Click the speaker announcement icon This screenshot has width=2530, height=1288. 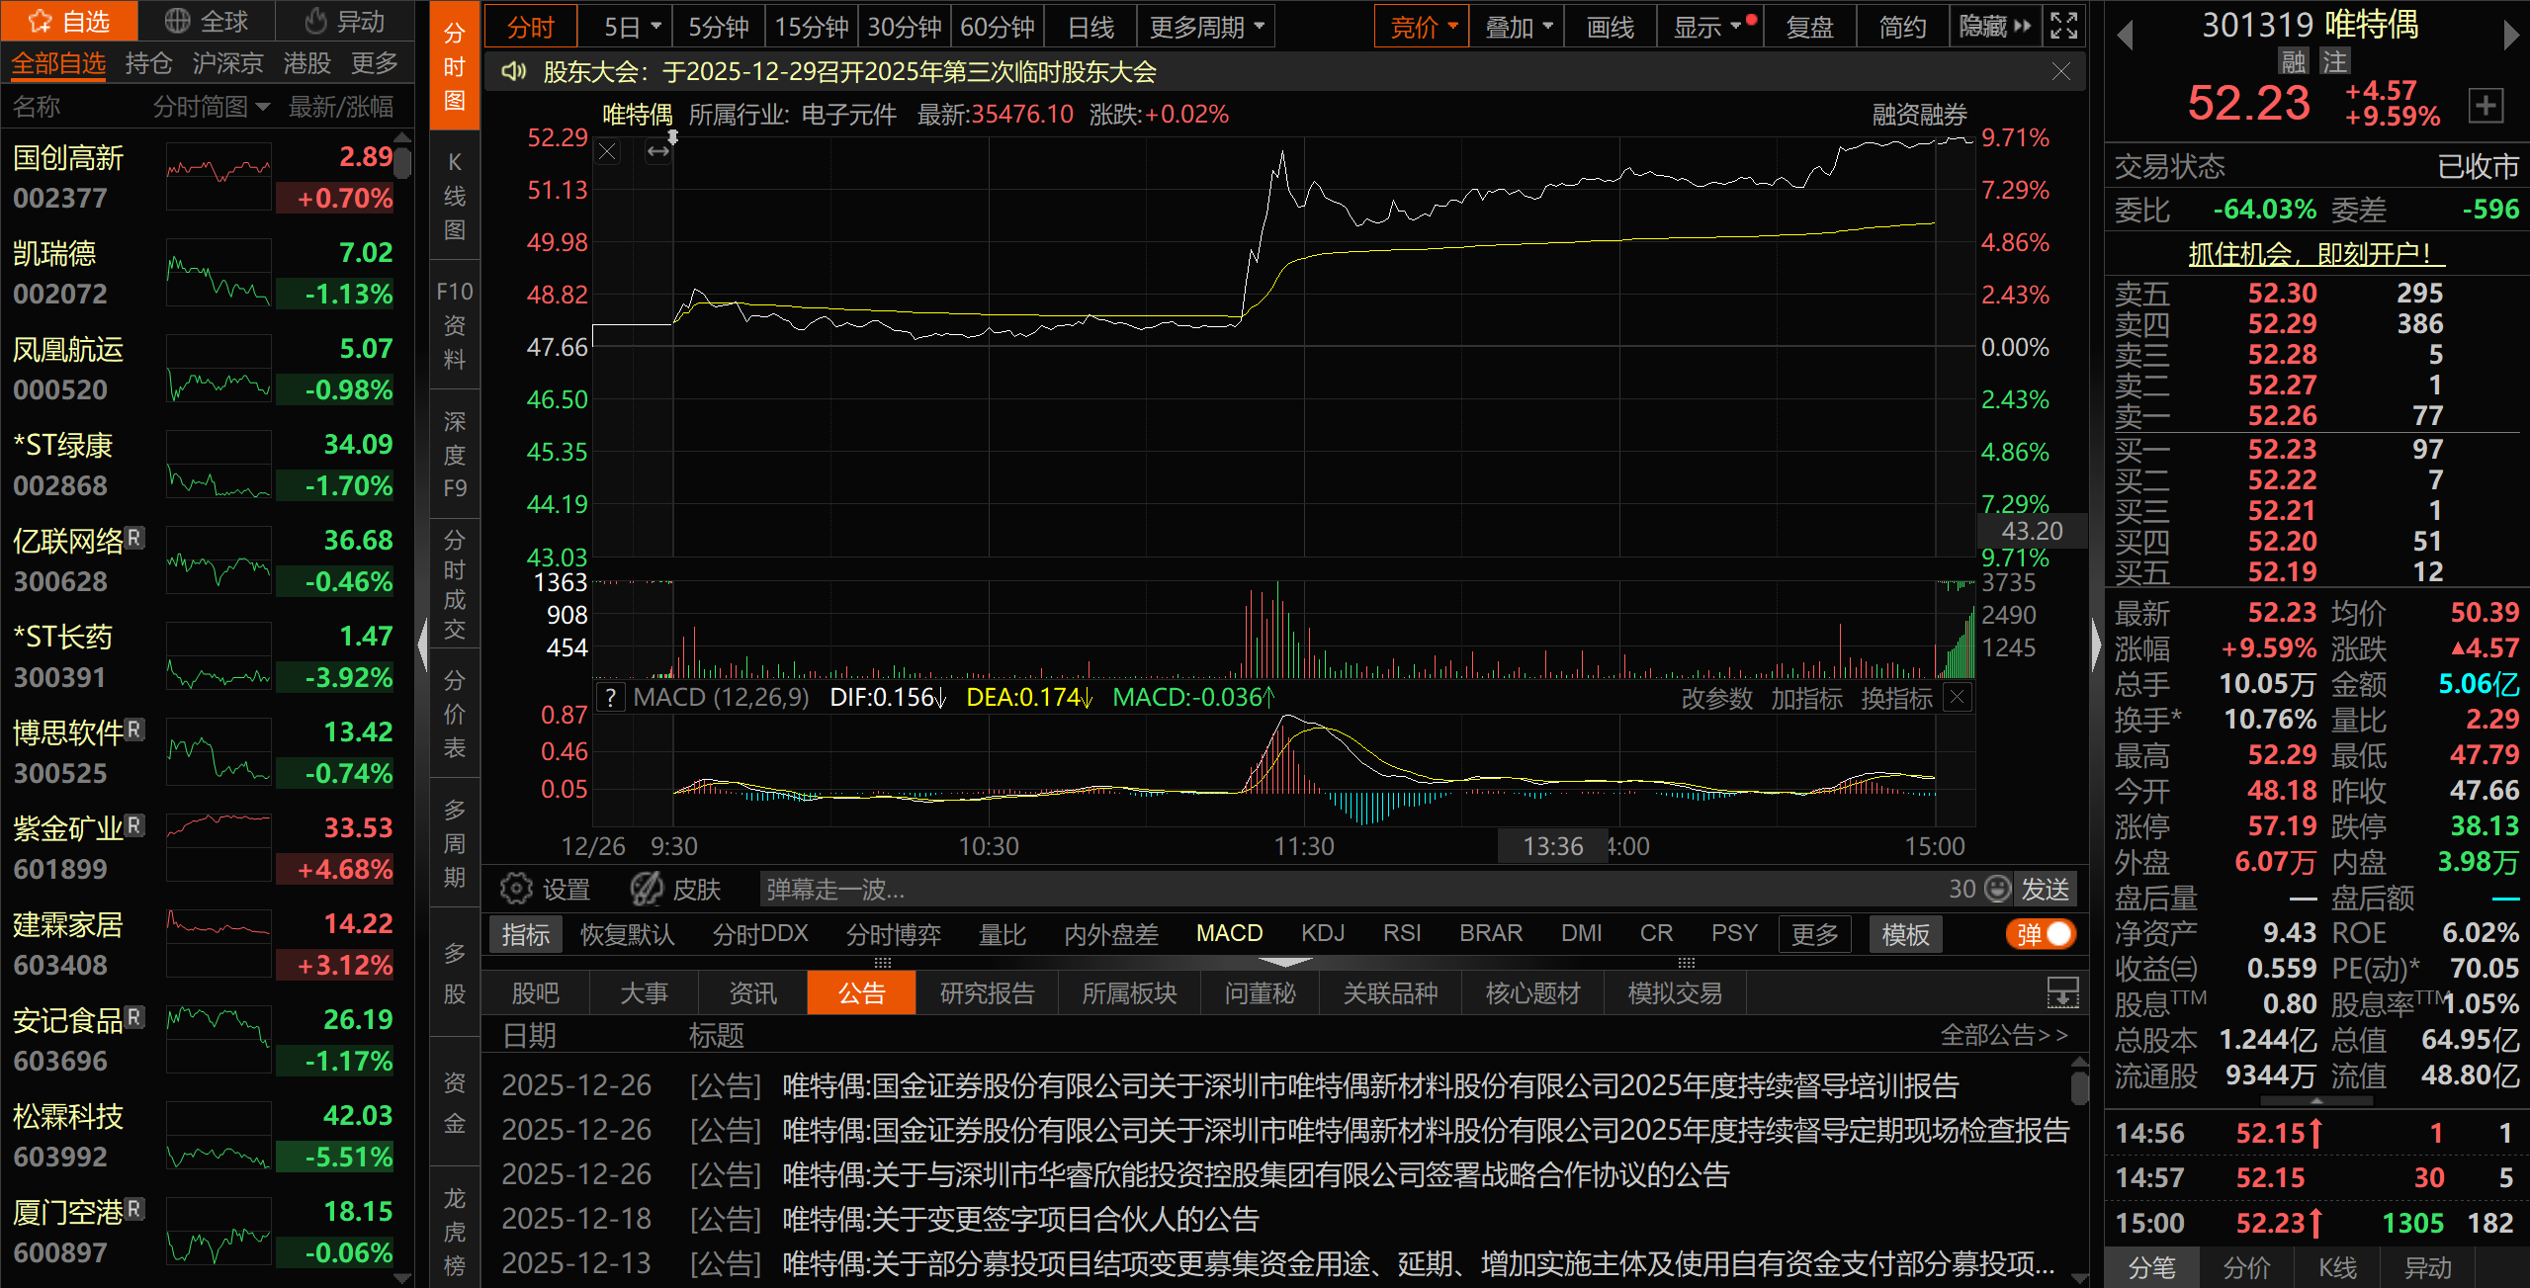click(513, 72)
